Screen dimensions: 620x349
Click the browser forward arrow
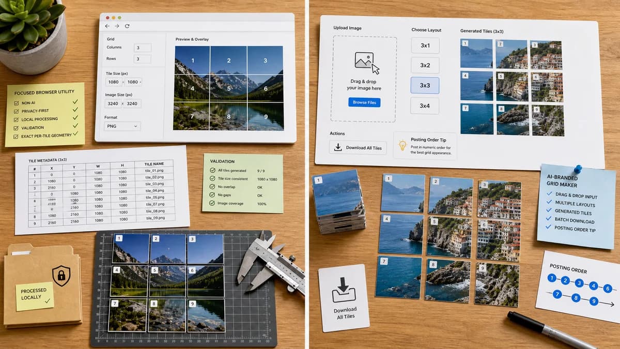coord(117,26)
